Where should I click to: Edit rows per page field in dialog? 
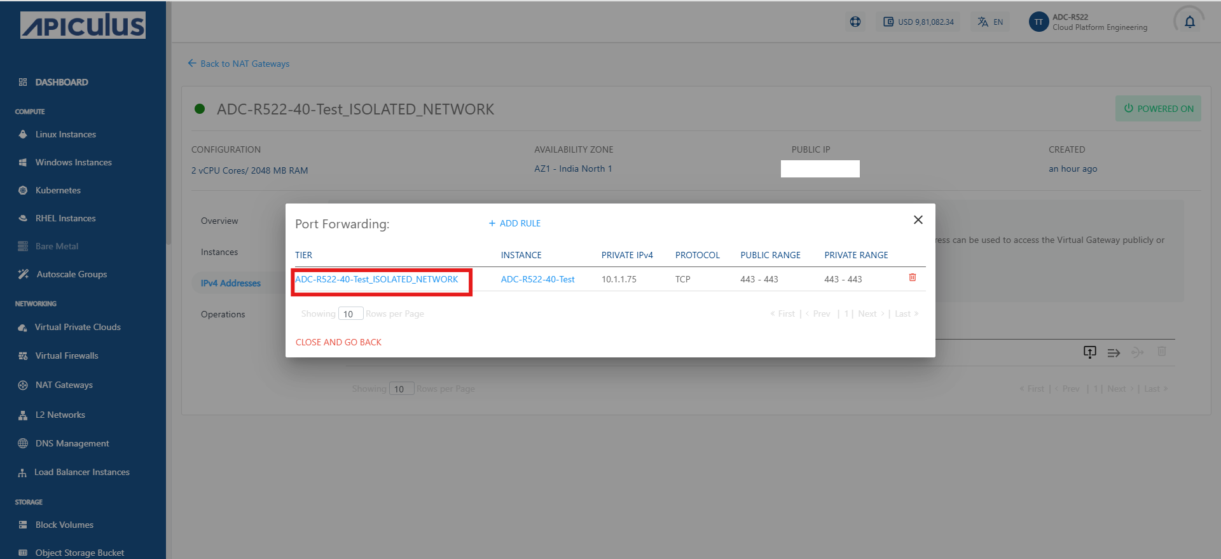[x=350, y=314]
